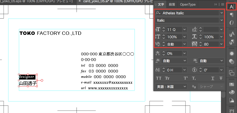
Task: Open the Brushes palette icon in dock
Action: pyautogui.click(x=232, y=92)
